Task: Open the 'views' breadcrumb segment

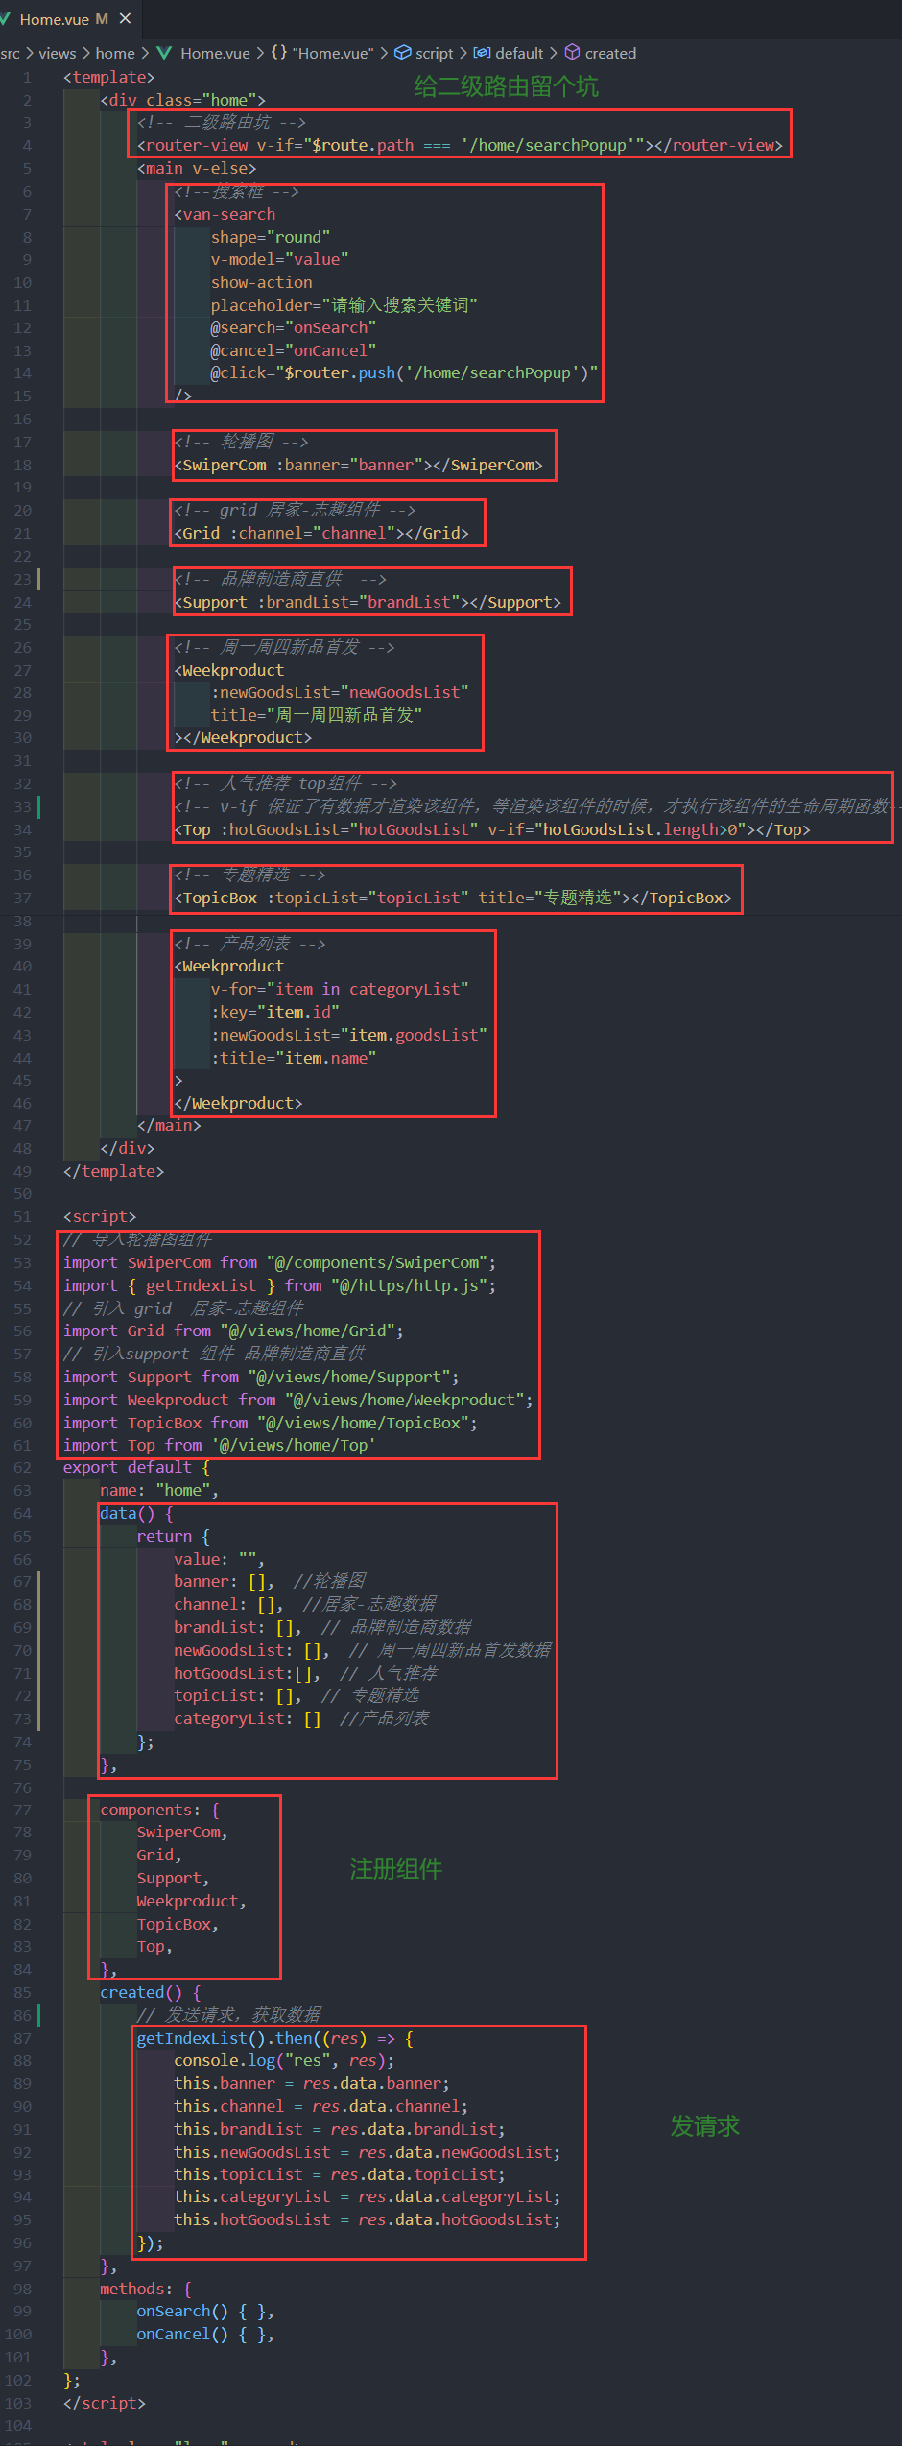Action: pos(58,54)
